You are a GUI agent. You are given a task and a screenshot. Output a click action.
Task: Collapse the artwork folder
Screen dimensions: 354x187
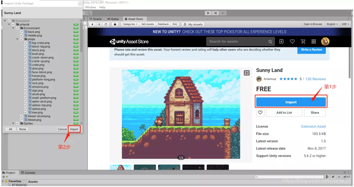(x=9, y=24)
